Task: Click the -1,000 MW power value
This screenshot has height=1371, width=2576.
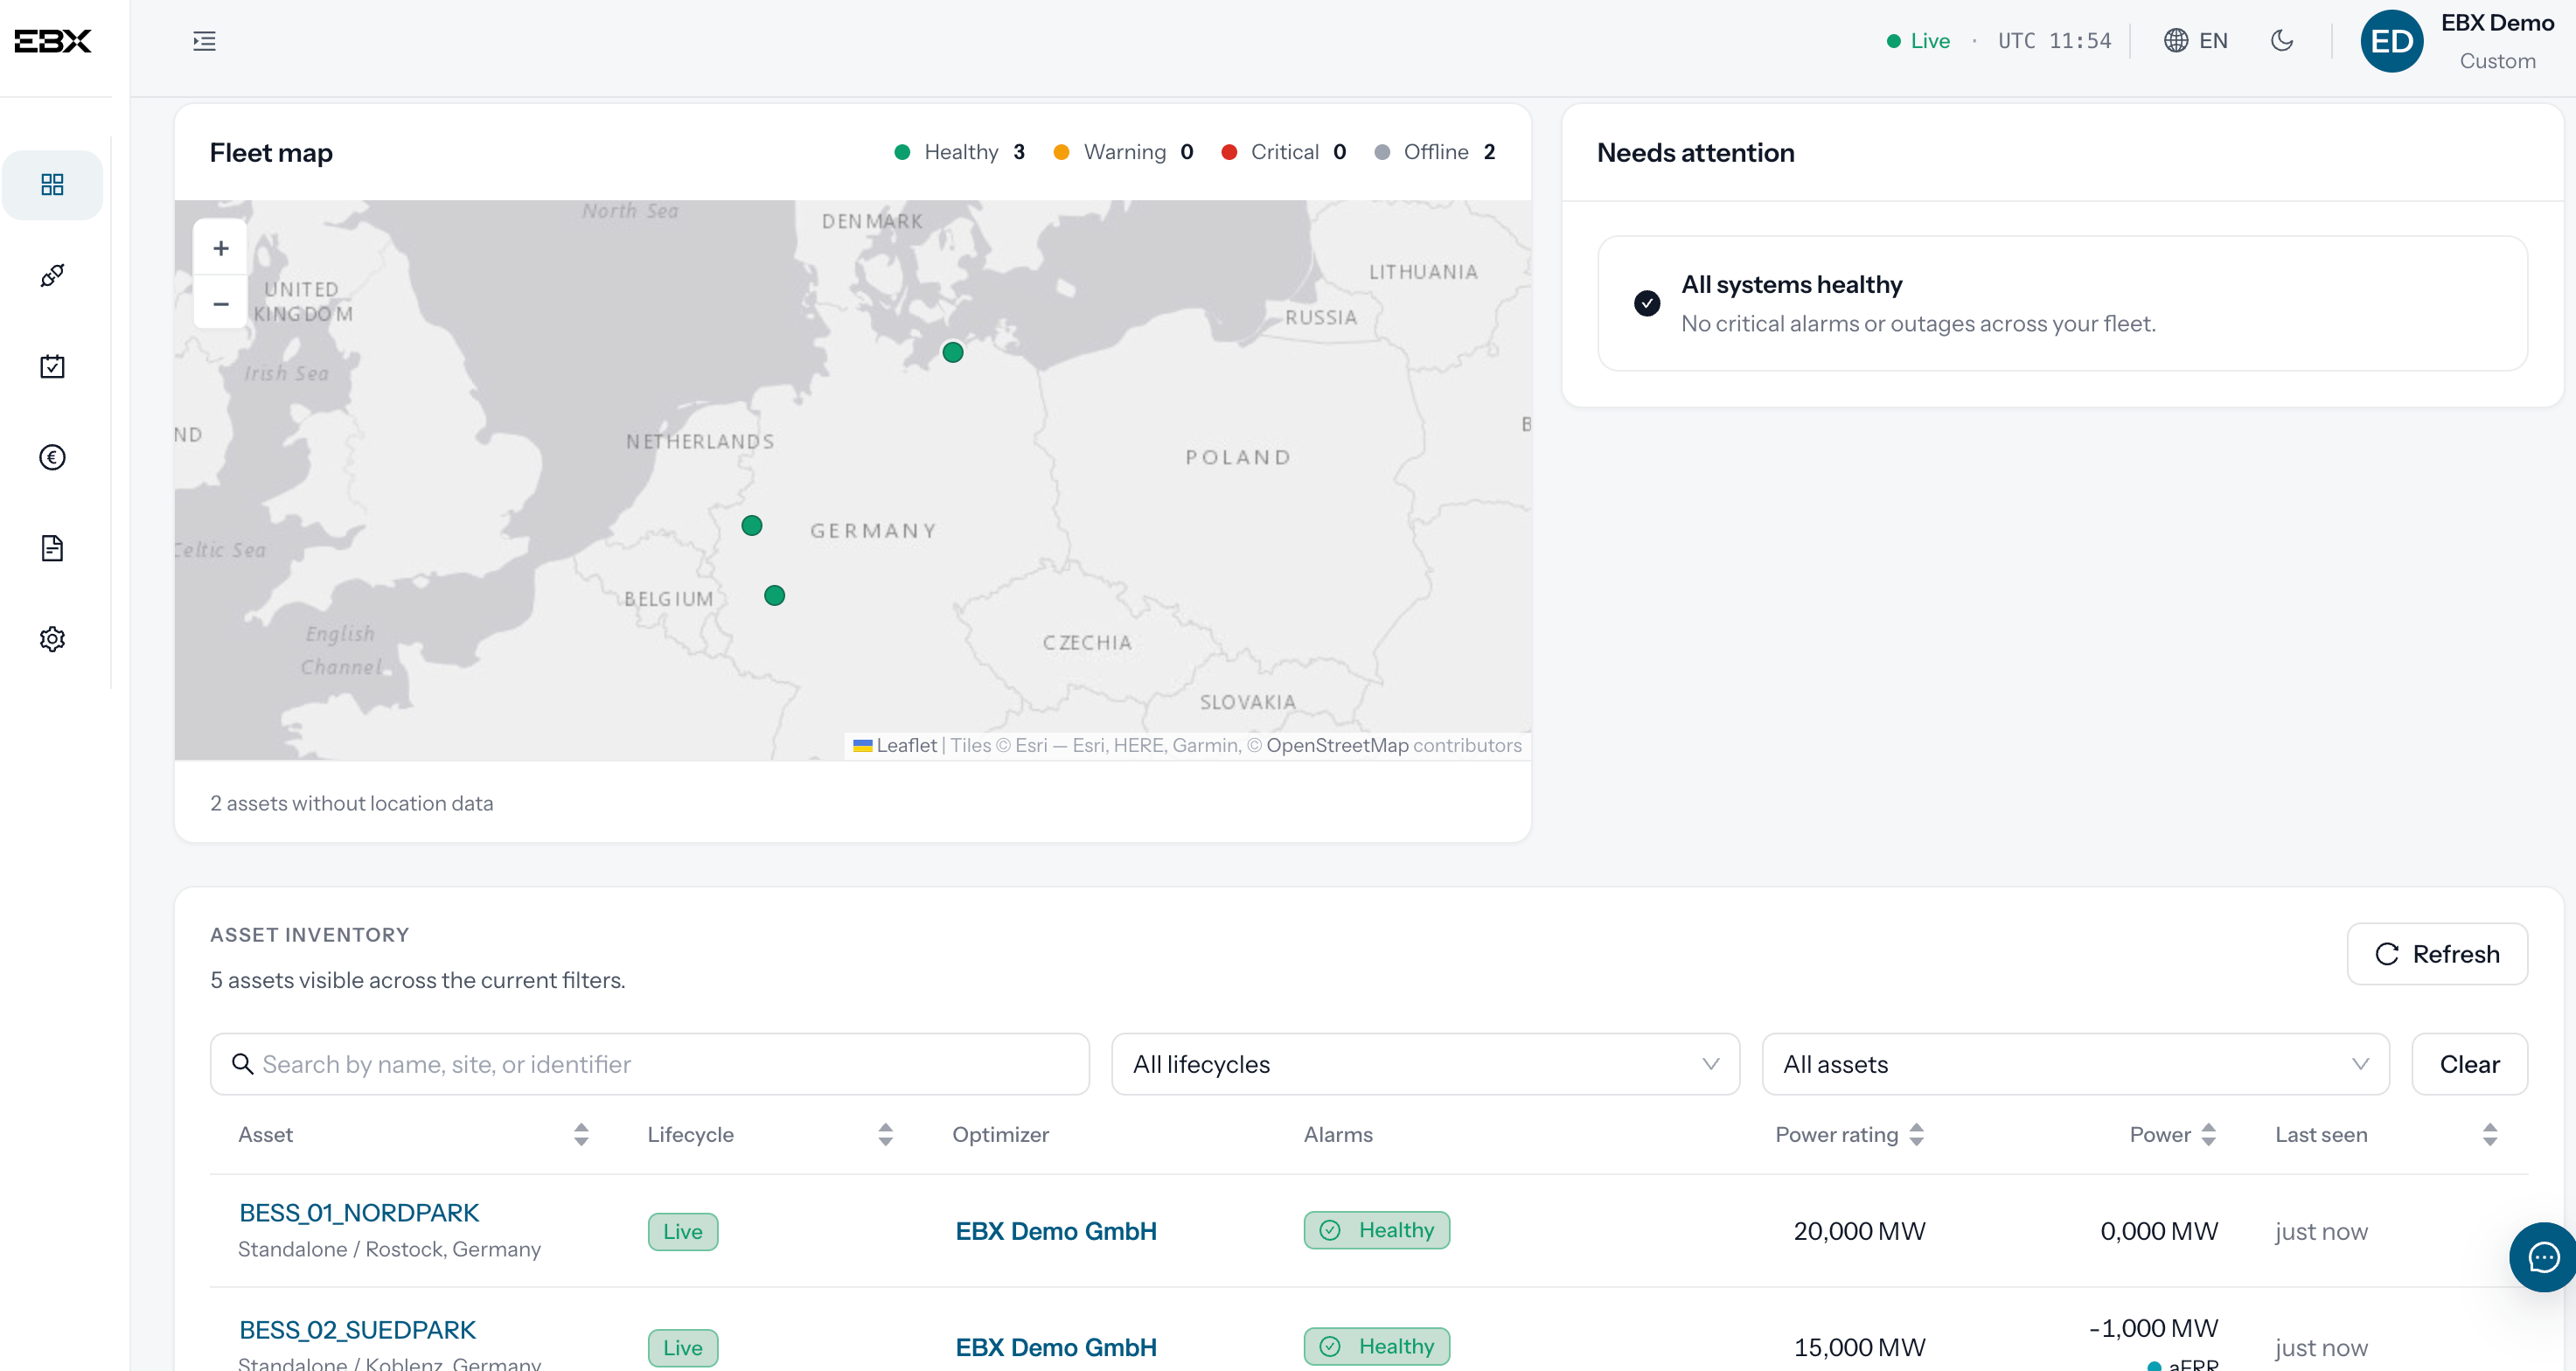Action: tap(2153, 1328)
